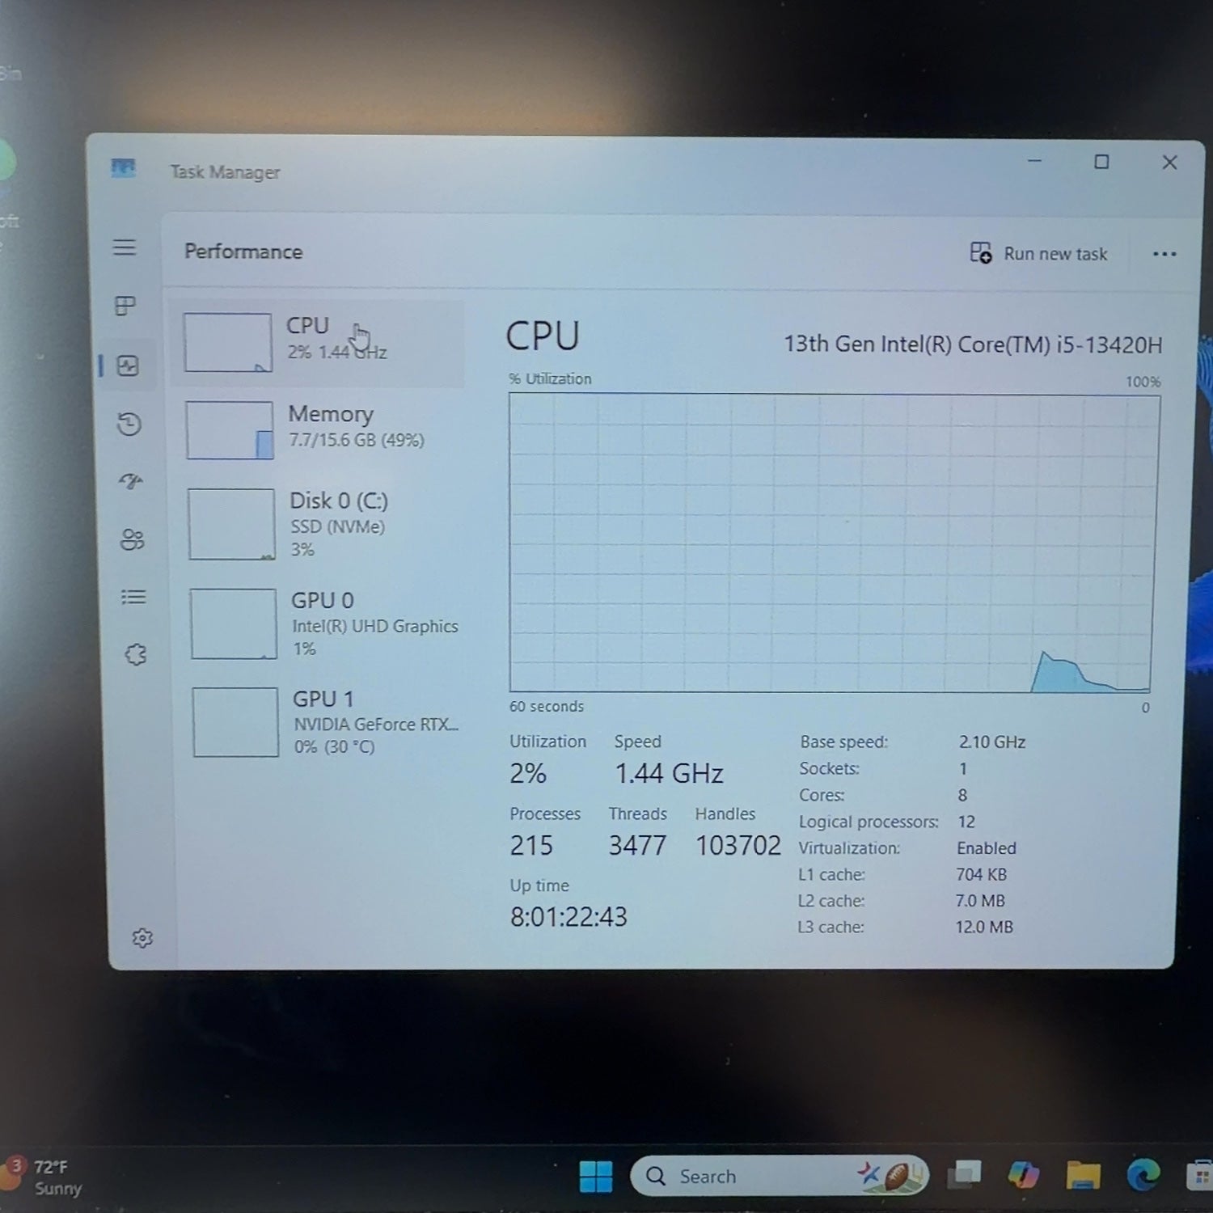Open the Details page icon
Screen dimensions: 1213x1213
[133, 597]
